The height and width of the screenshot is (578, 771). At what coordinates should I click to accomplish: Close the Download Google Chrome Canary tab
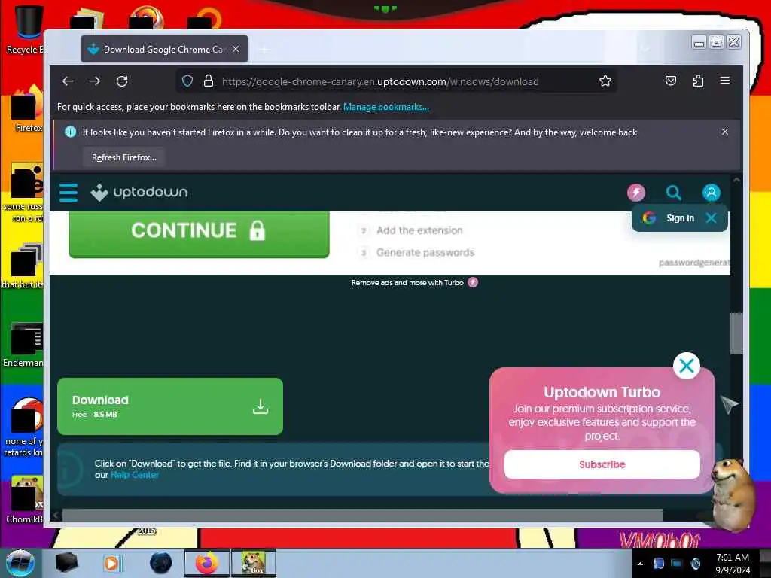tap(236, 49)
